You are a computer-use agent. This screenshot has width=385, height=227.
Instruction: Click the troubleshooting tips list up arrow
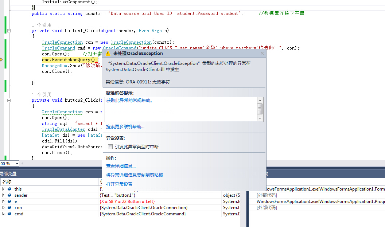coord(260,100)
